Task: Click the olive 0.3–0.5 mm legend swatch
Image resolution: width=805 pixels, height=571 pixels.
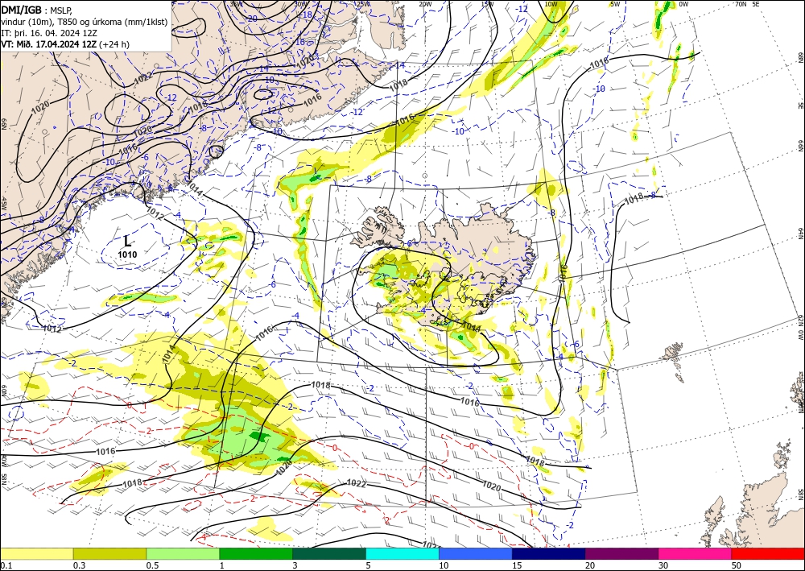Action: (x=109, y=553)
